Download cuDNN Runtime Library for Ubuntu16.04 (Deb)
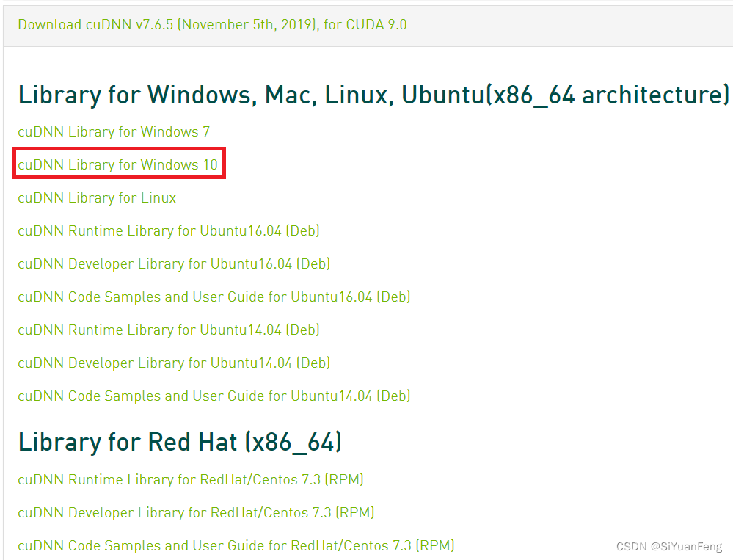Screen dimensions: 733x560 (169, 231)
